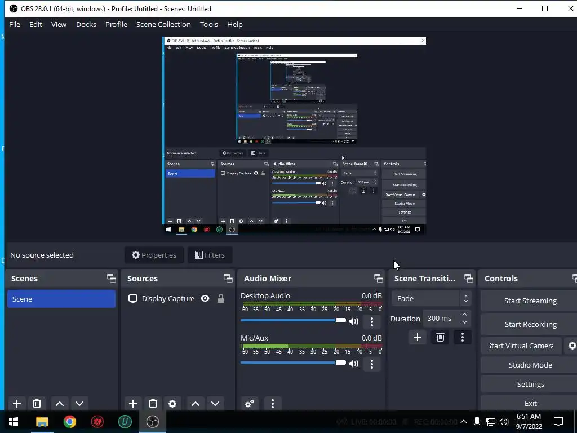Select the Scene item in Scenes list
Image resolution: width=577 pixels, height=433 pixels.
click(61, 299)
